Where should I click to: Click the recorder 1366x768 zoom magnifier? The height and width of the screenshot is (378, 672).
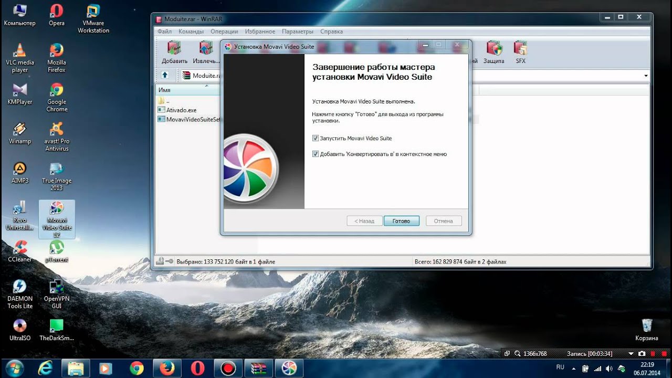(x=517, y=354)
